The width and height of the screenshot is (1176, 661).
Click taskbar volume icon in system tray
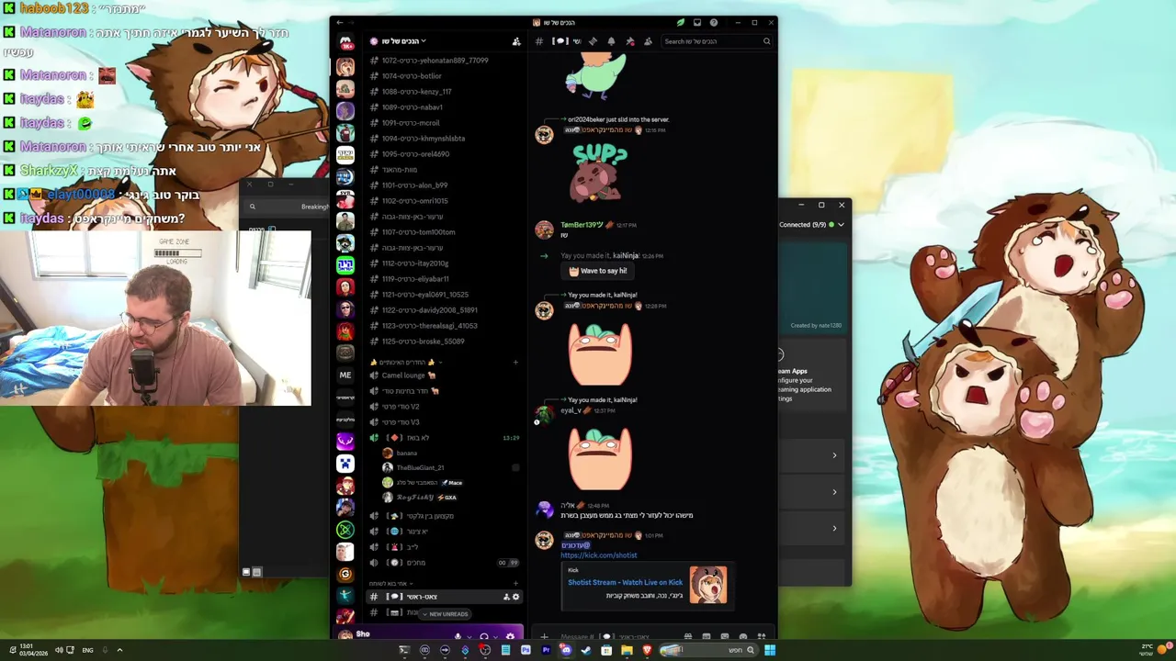pyautogui.click(x=58, y=650)
